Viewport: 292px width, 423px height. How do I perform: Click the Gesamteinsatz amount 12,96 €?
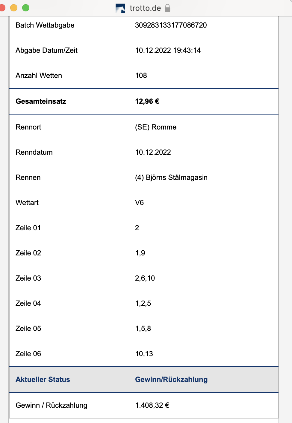pos(147,101)
